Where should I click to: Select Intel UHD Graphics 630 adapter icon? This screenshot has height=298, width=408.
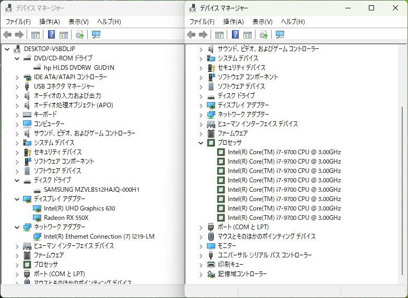point(37,208)
